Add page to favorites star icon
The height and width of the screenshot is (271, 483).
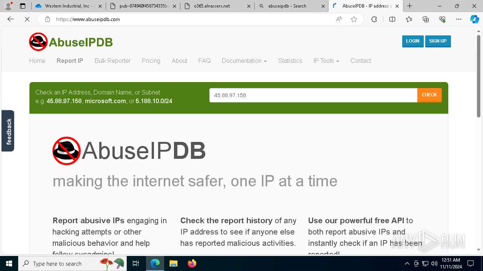coord(354,19)
